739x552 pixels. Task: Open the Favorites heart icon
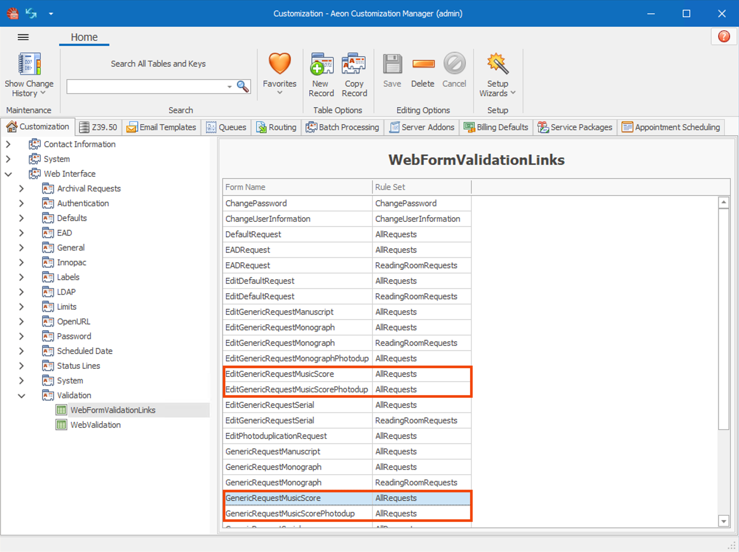click(x=279, y=64)
